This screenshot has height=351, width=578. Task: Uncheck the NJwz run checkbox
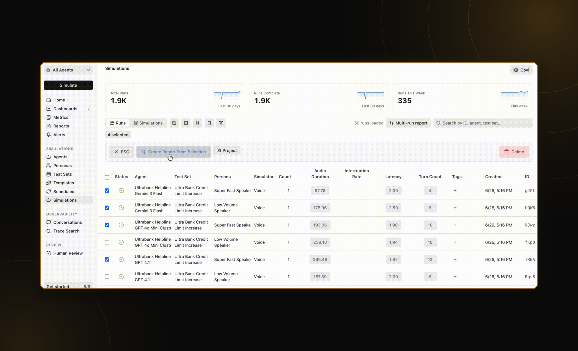pos(107,225)
